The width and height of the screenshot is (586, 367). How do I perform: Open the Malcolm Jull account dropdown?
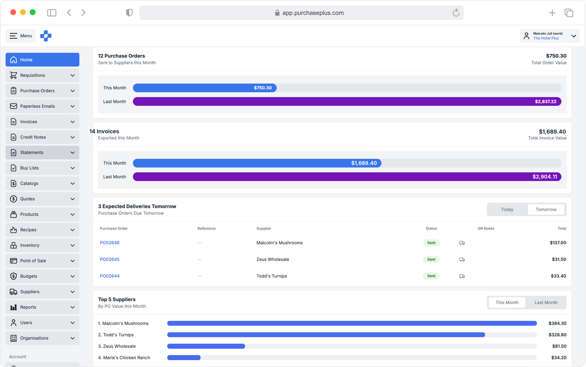(x=550, y=36)
